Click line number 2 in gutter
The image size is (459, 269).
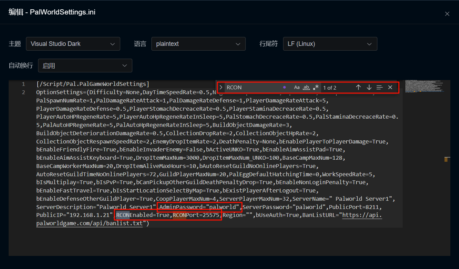(x=24, y=92)
